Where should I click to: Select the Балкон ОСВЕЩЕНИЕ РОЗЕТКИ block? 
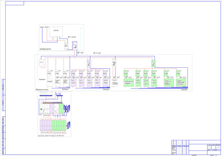[x=181, y=83]
